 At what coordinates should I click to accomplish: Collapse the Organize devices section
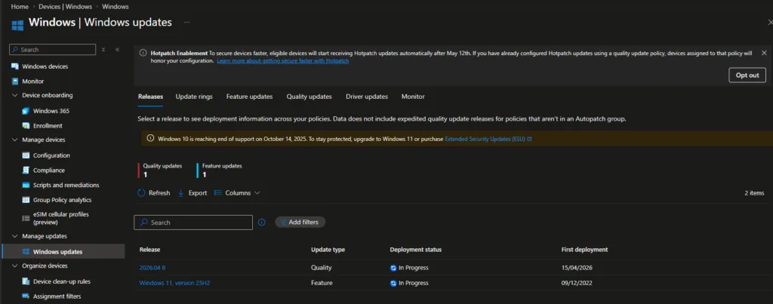[x=15, y=266]
